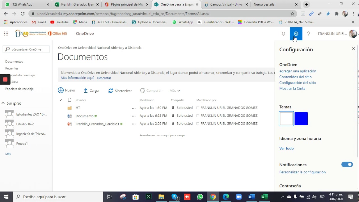Open Skype from the taskbar
Viewport: 359px width, 202px height.
click(x=175, y=197)
